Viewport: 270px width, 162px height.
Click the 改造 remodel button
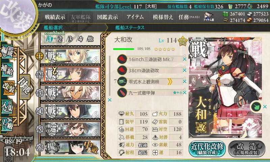[x=247, y=149]
